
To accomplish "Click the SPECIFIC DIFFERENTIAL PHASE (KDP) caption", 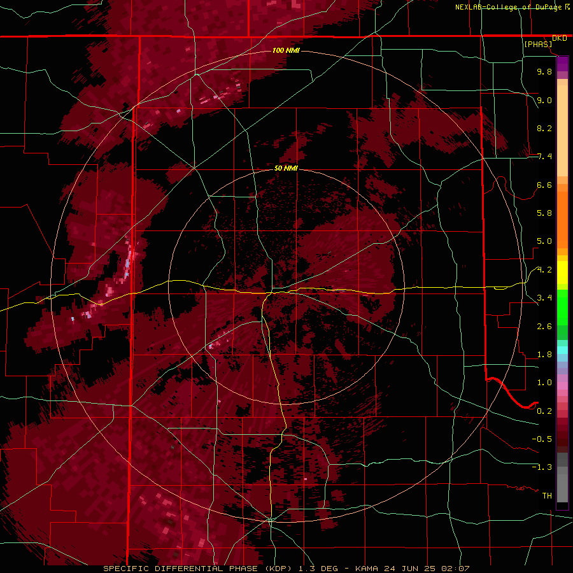I will pos(198,569).
